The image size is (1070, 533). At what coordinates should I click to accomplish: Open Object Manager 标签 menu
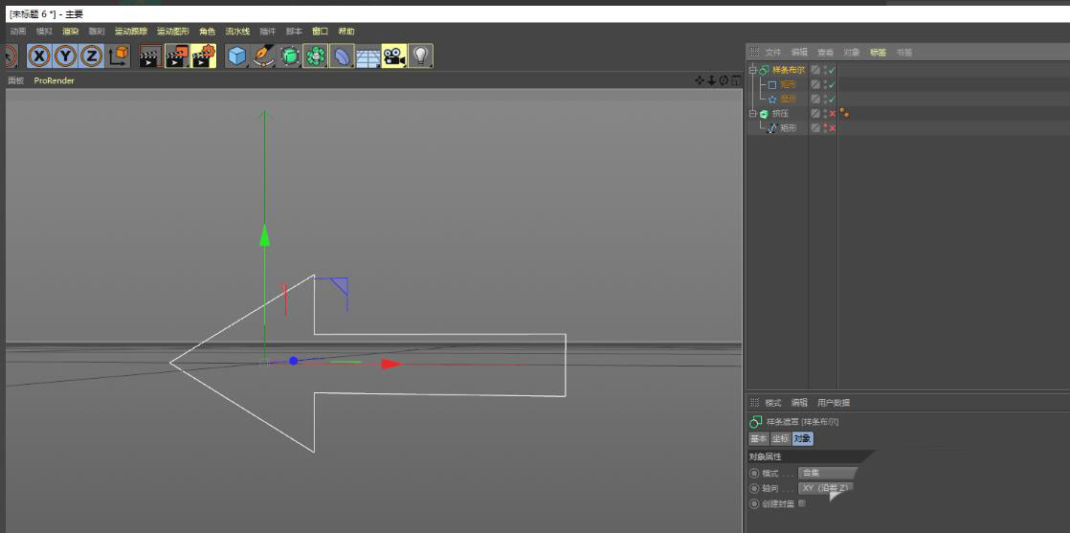878,52
